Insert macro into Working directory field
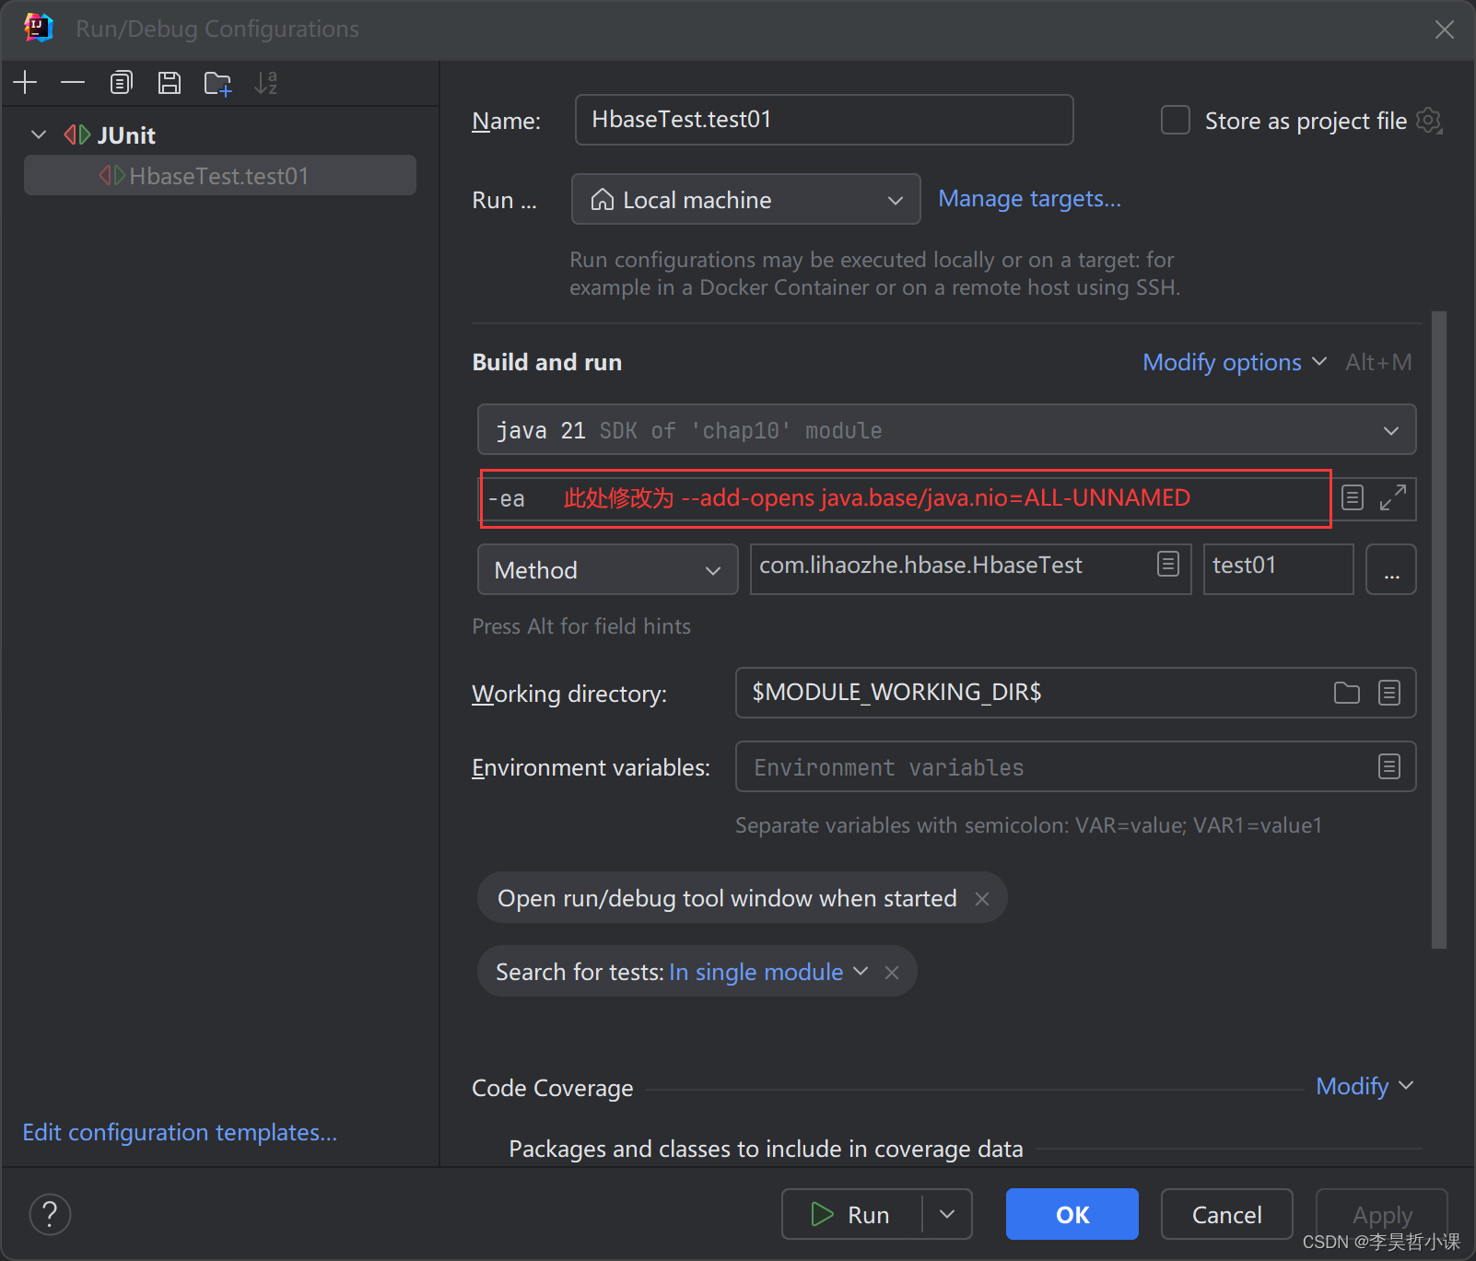 point(1389,693)
